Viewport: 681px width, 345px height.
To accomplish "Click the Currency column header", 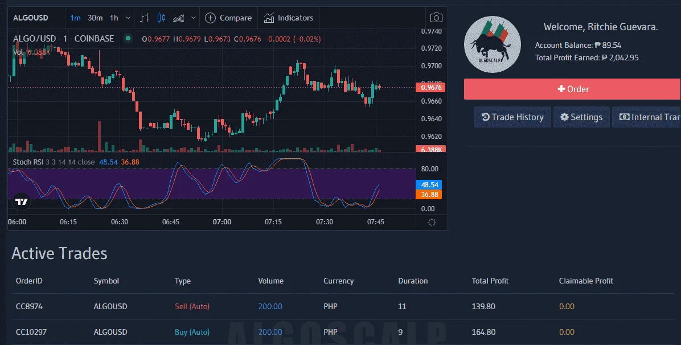I will [x=338, y=281].
